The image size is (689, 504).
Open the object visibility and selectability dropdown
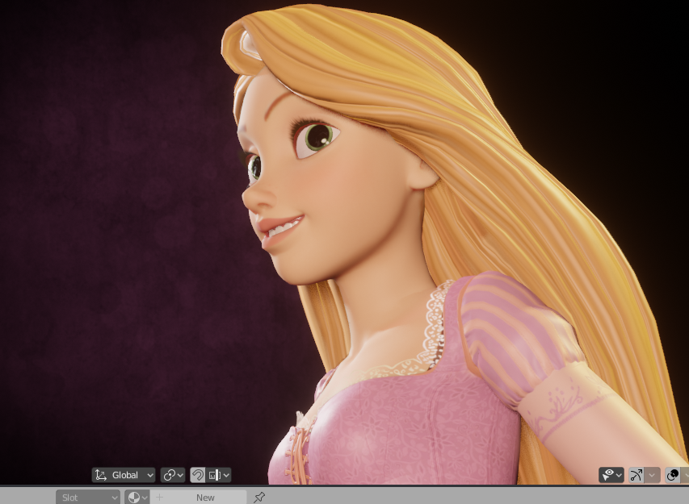tap(611, 475)
